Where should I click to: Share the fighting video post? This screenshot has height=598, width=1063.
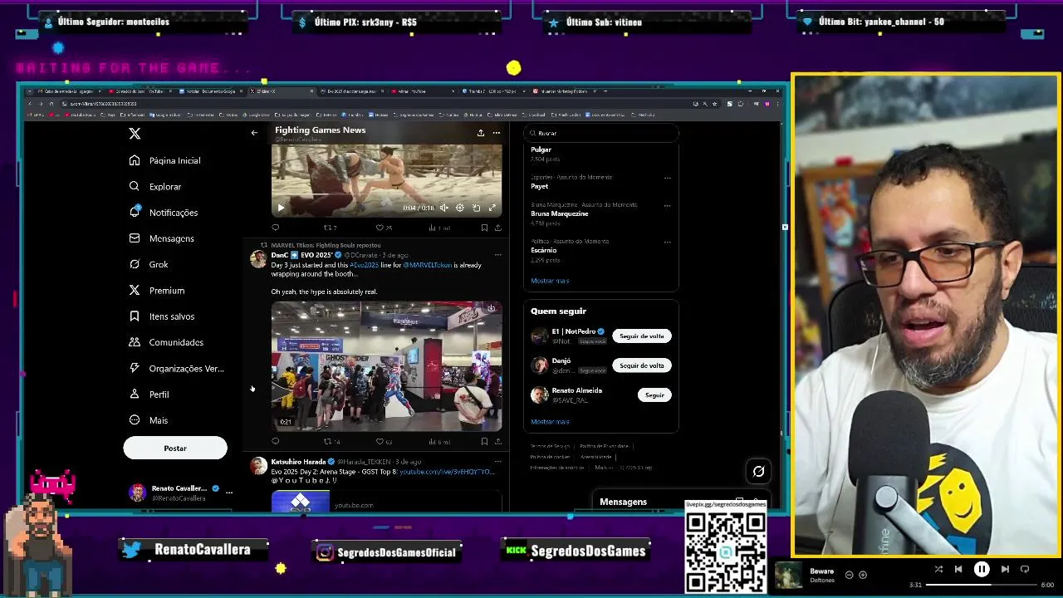(497, 228)
